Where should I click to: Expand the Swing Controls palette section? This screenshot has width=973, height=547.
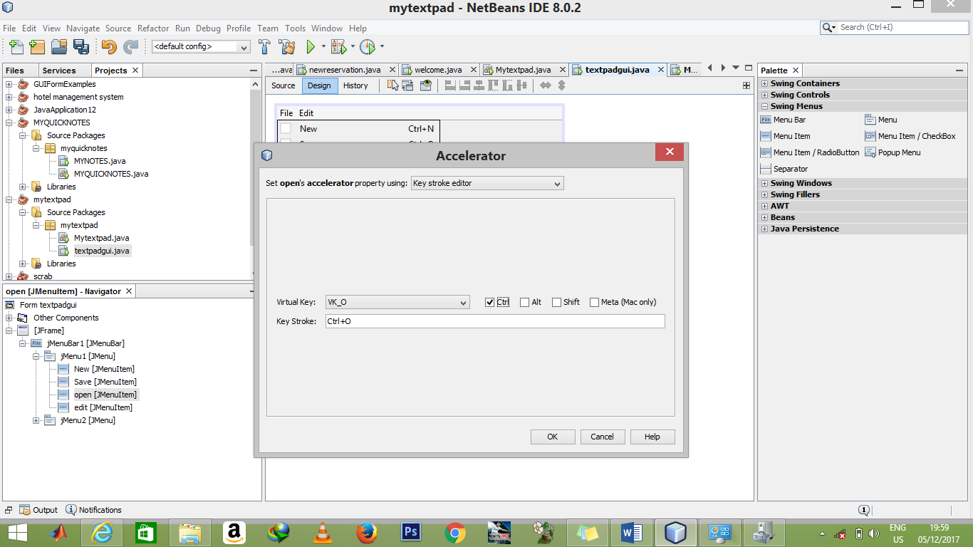(x=764, y=95)
